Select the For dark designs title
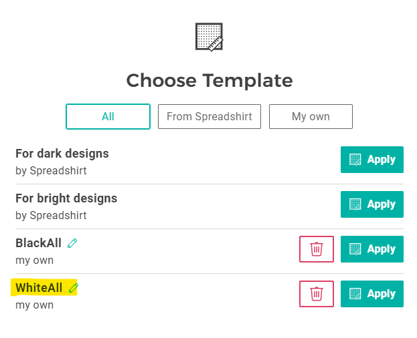Screen dimensions: 417x338 tap(62, 154)
